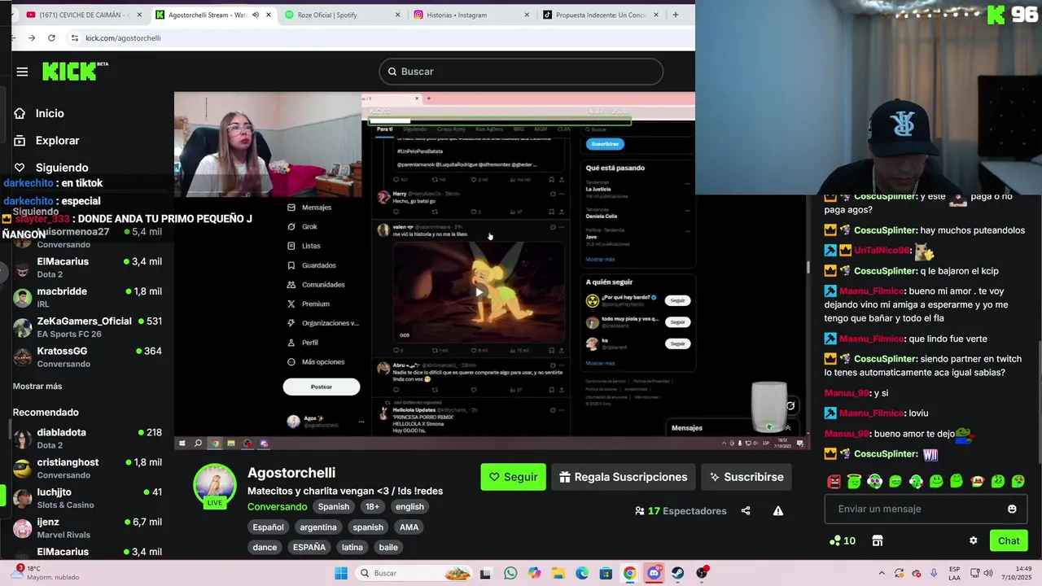Click the Suscribirse button

(746, 477)
